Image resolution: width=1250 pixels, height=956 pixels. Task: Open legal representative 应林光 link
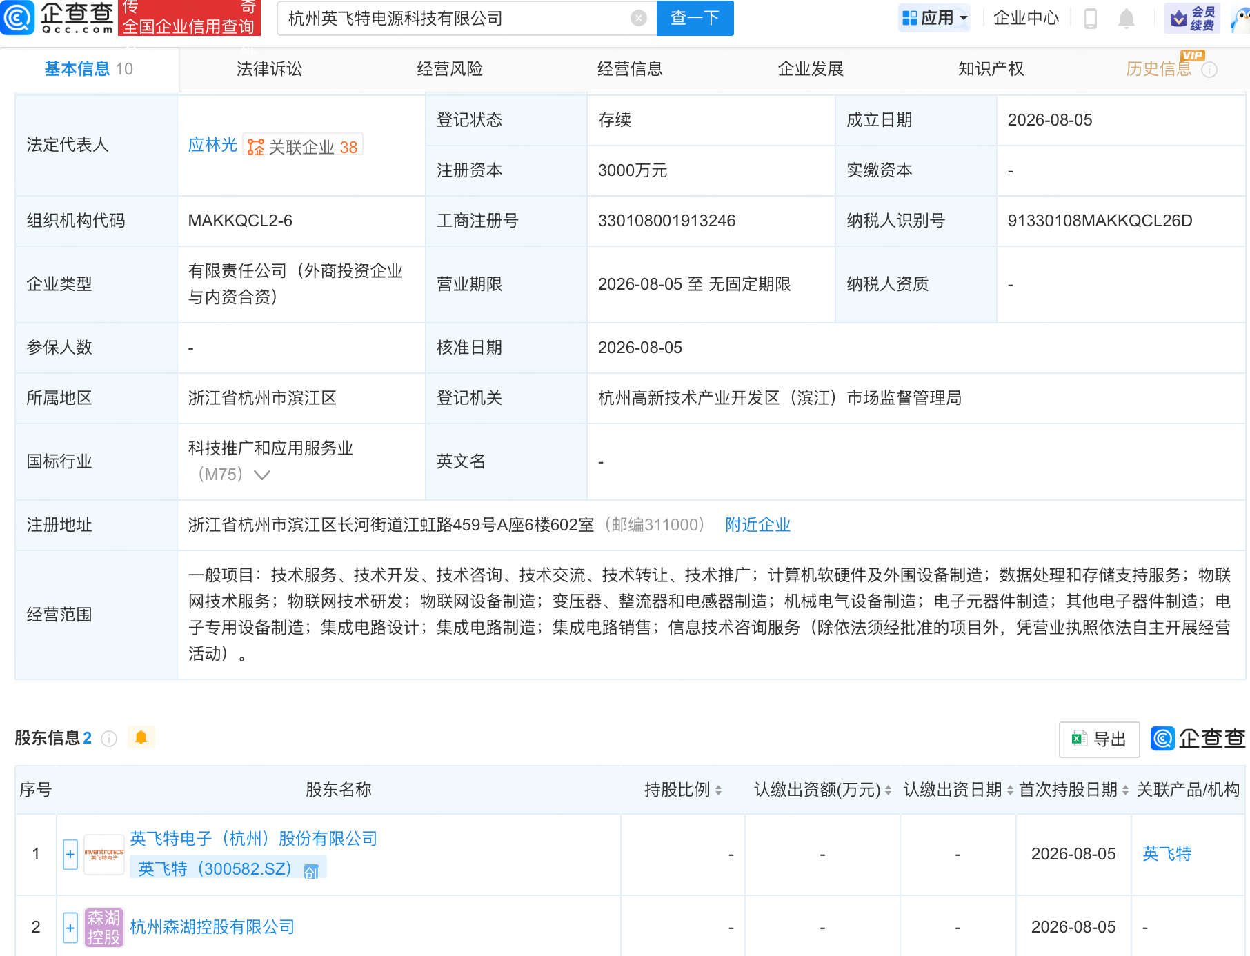tap(212, 146)
